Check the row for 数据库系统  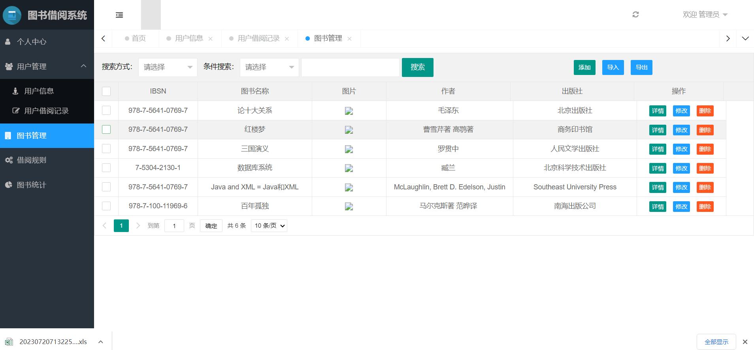(106, 168)
